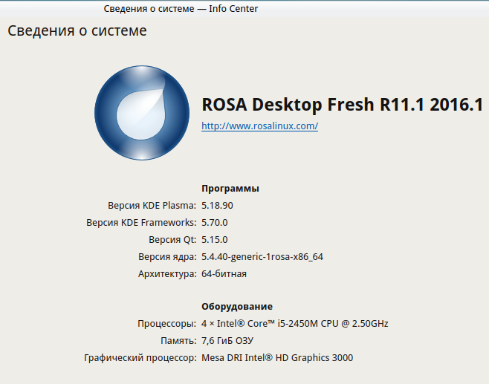Select the '64-битная' architecture value

coord(224,274)
